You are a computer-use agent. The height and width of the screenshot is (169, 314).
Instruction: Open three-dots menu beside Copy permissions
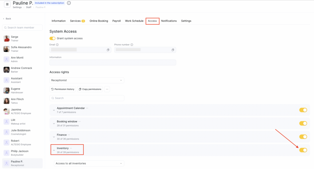point(107,89)
